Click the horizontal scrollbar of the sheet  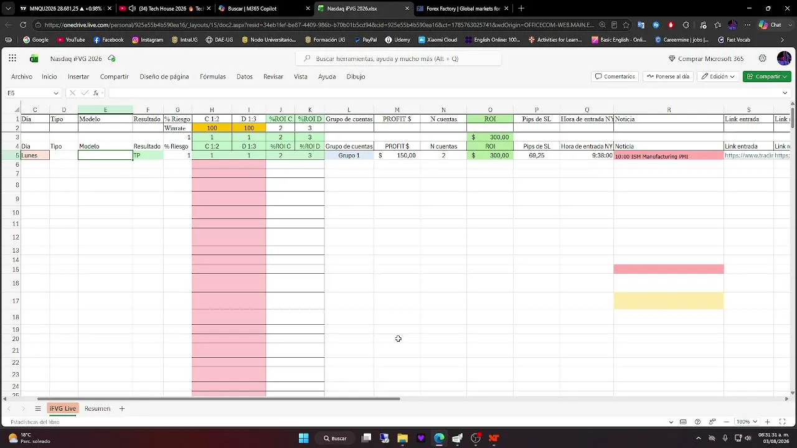point(219,399)
